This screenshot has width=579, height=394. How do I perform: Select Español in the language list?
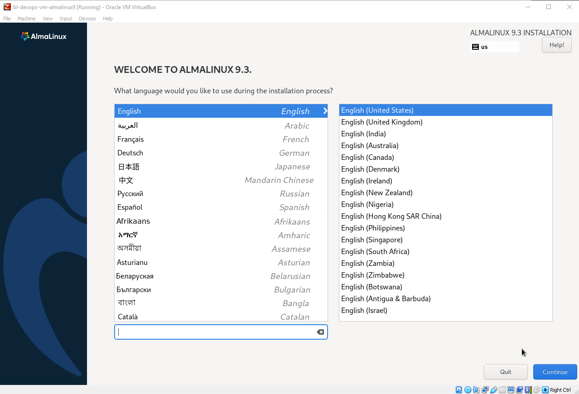(221, 207)
